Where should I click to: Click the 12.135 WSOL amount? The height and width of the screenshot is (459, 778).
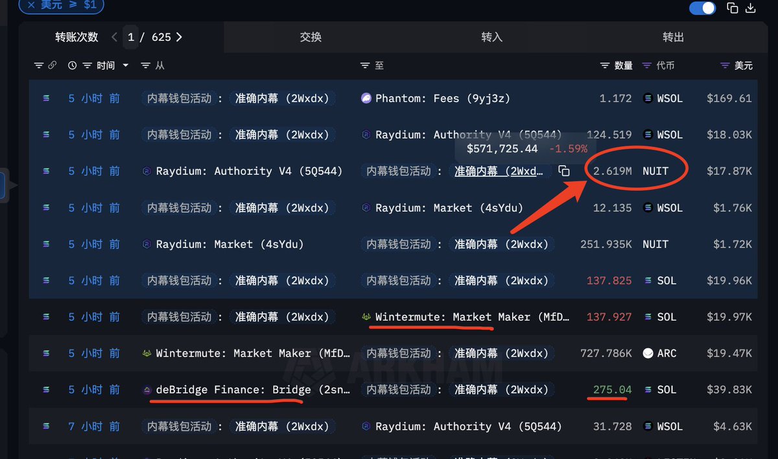click(x=613, y=208)
